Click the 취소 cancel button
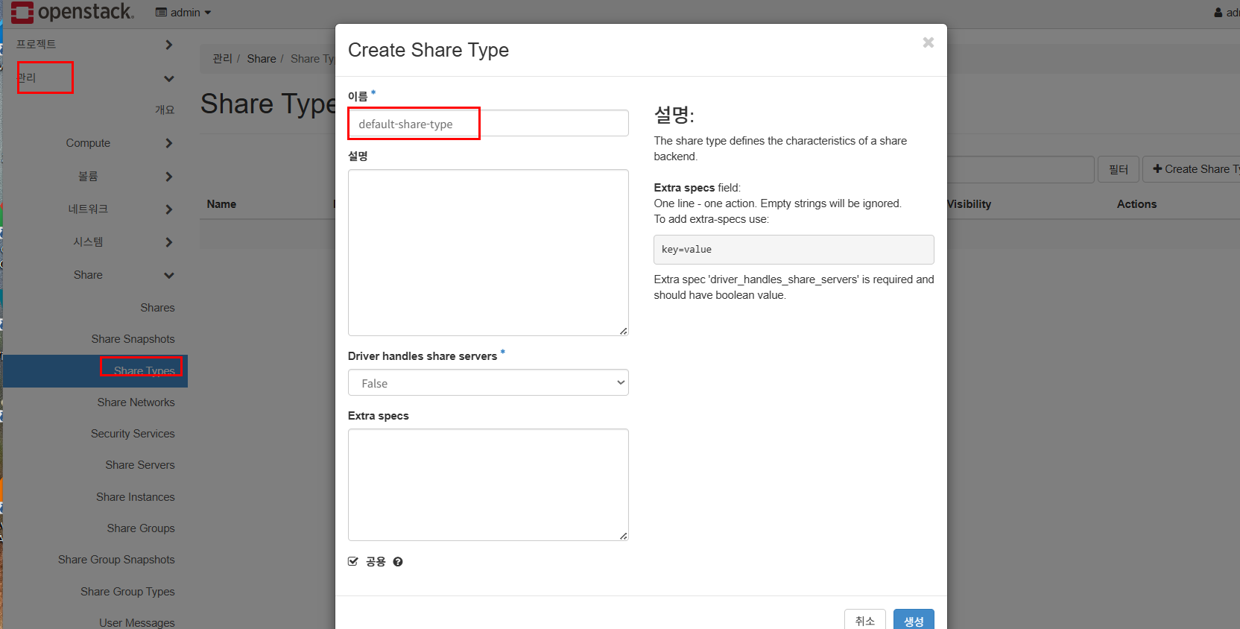 click(864, 621)
